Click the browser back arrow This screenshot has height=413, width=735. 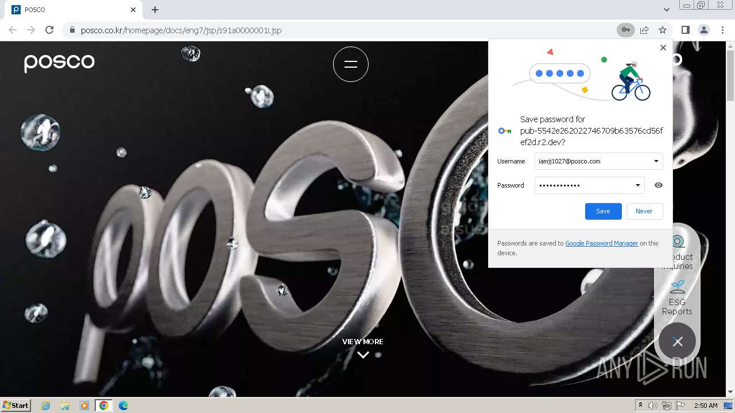click(x=13, y=30)
